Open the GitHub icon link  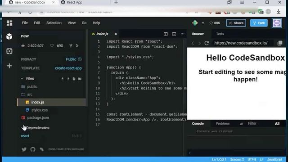click(x=33, y=149)
